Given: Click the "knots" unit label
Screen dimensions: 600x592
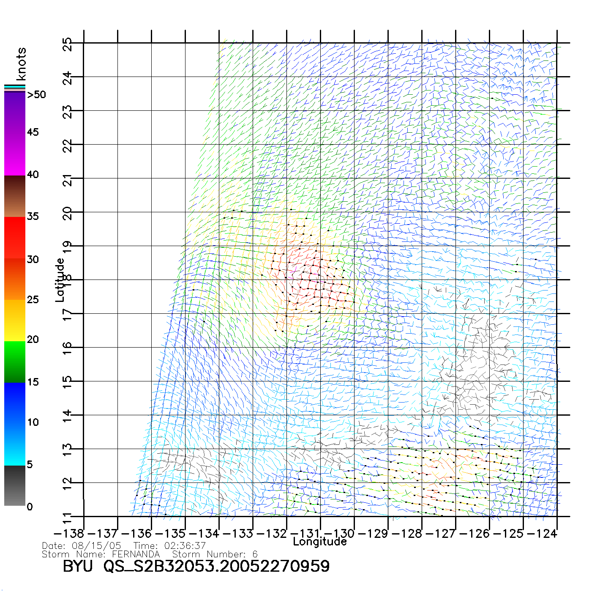Looking at the screenshot, I should 21,64.
